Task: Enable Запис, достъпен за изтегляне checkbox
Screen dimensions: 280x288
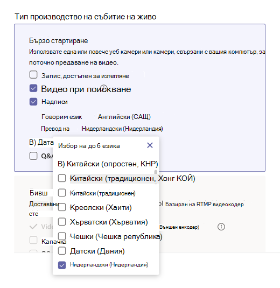Action: click(x=33, y=75)
